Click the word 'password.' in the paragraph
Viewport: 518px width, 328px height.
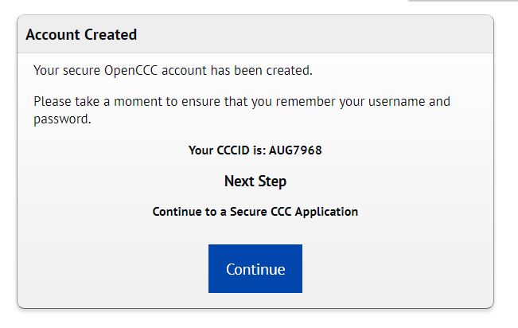62,119
